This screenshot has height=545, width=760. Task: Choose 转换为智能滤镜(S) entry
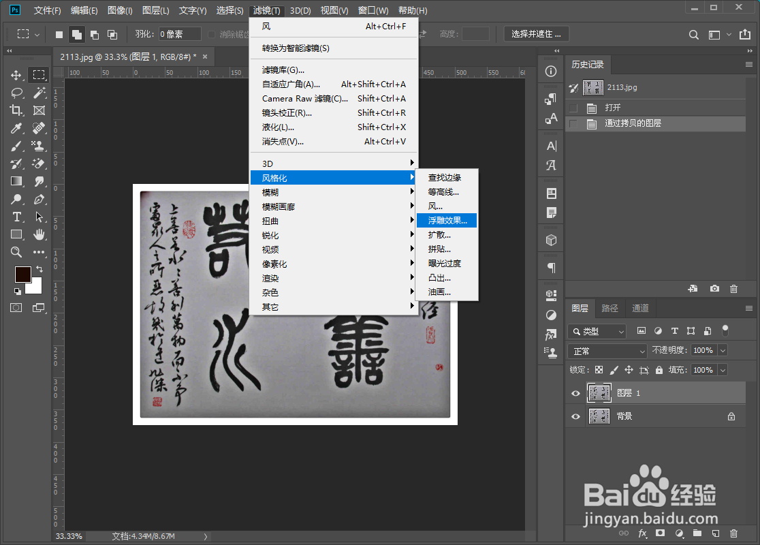(x=334, y=48)
